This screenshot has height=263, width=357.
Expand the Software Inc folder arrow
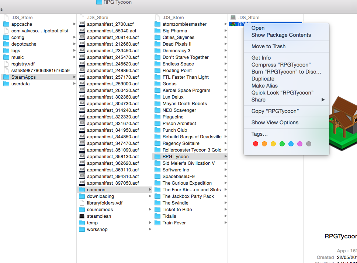tap(225, 170)
